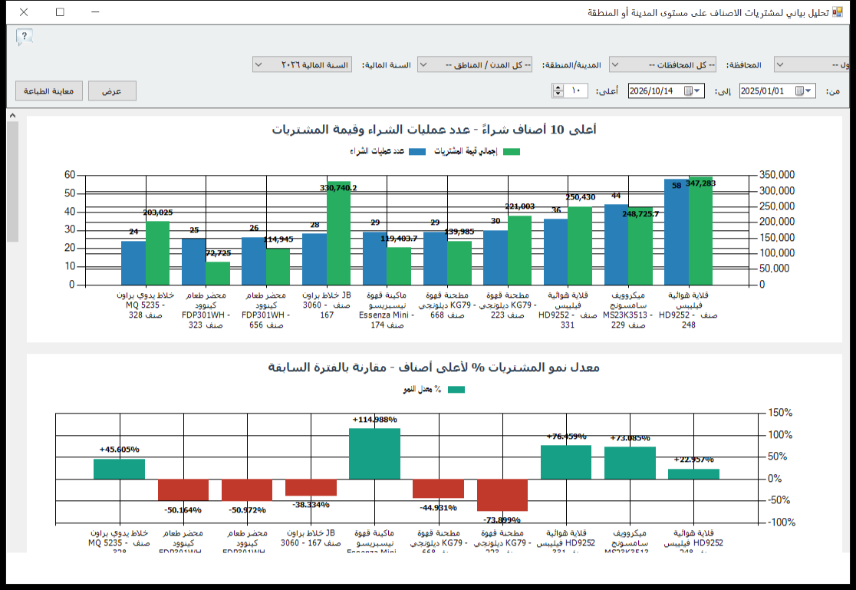The width and height of the screenshot is (856, 590).
Task: Open the المدينة/المنطقة cities dropdown
Action: [474, 64]
